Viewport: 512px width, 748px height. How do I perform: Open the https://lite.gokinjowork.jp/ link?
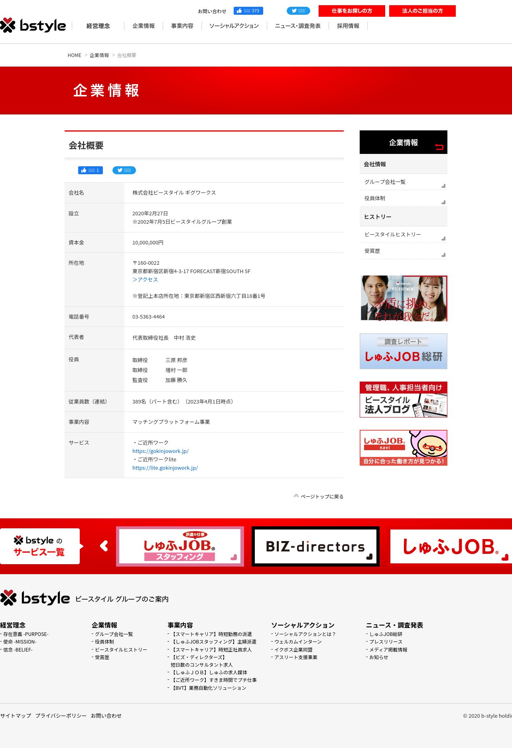tap(165, 468)
